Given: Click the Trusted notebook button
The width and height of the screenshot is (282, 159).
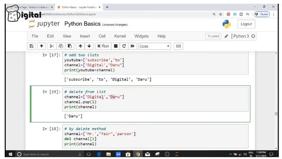Looking at the screenshot, I should (x=213, y=36).
